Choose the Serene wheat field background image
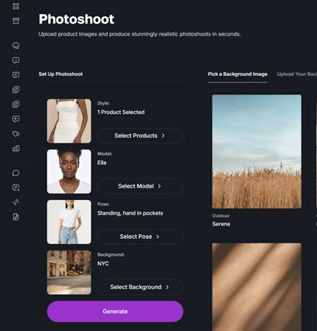Screen dimensions: 317x331 point(257,151)
